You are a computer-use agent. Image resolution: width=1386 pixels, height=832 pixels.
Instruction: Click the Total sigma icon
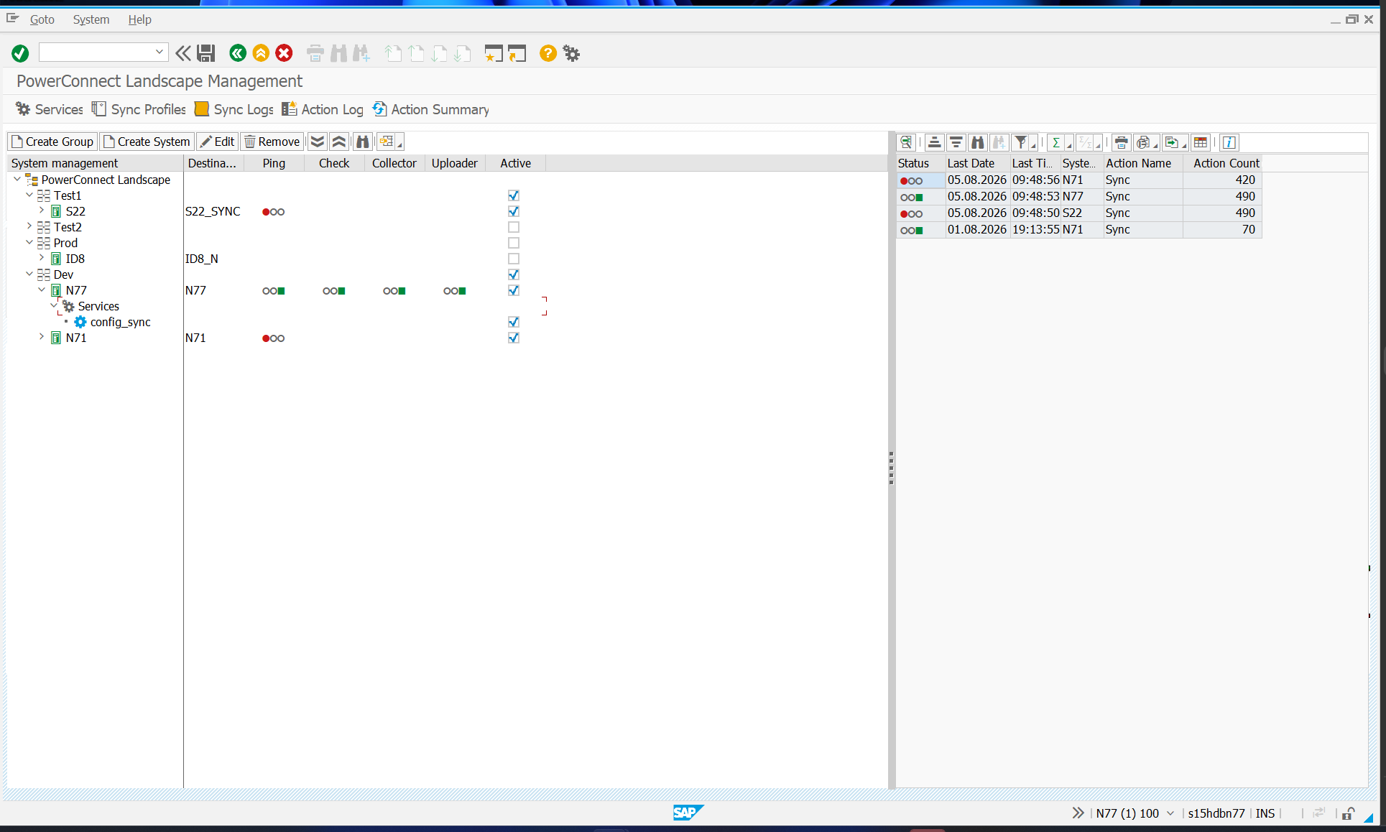pyautogui.click(x=1055, y=142)
